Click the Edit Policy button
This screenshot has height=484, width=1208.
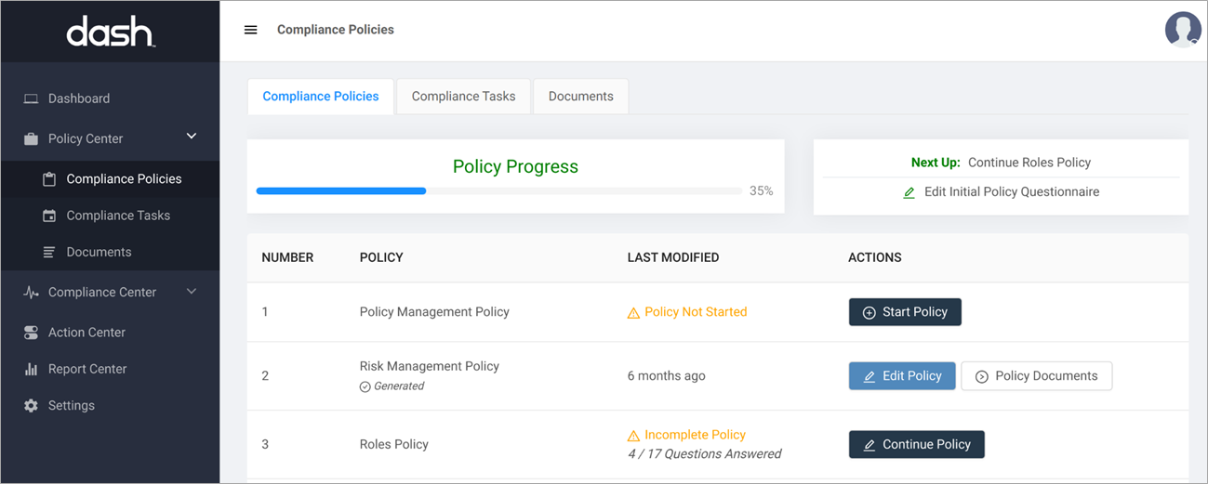[901, 376]
